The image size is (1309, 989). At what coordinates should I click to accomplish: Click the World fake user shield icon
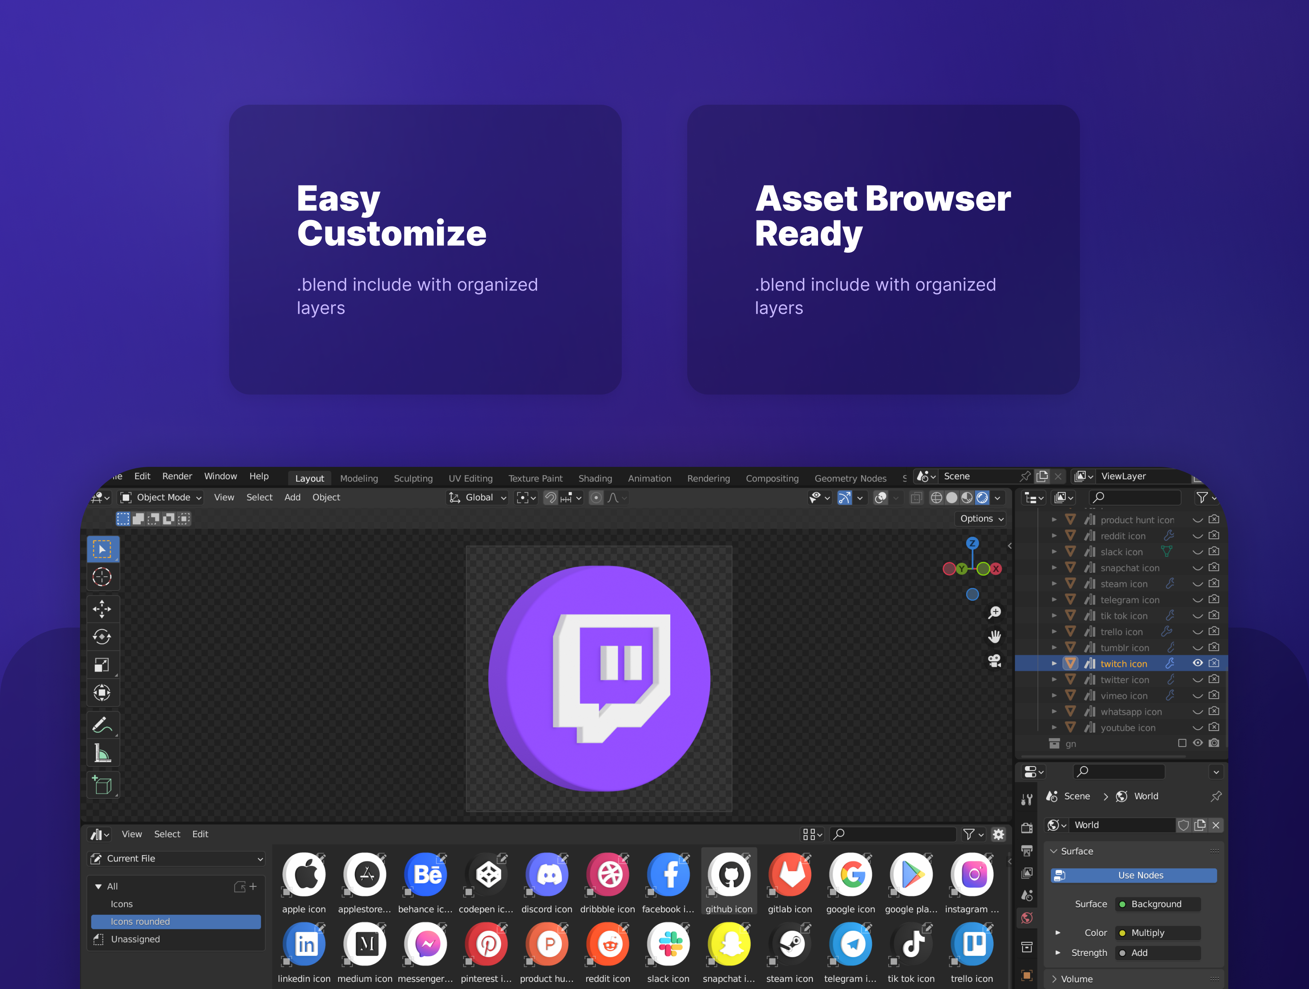(x=1183, y=825)
